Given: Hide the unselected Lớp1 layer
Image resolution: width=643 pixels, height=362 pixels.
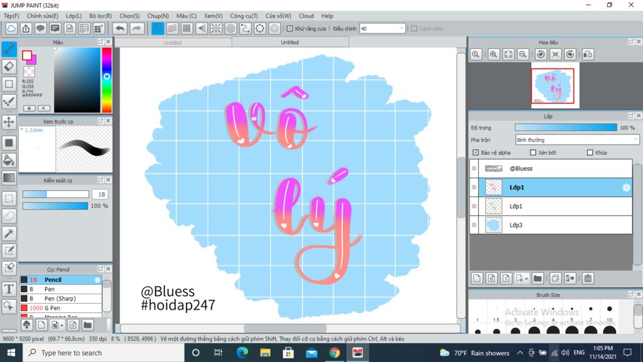Looking at the screenshot, I should pos(474,206).
